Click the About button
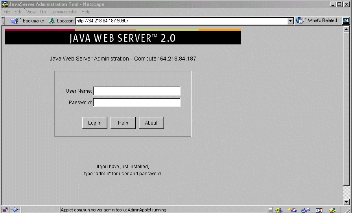The height and width of the screenshot is (213, 352). click(x=151, y=123)
